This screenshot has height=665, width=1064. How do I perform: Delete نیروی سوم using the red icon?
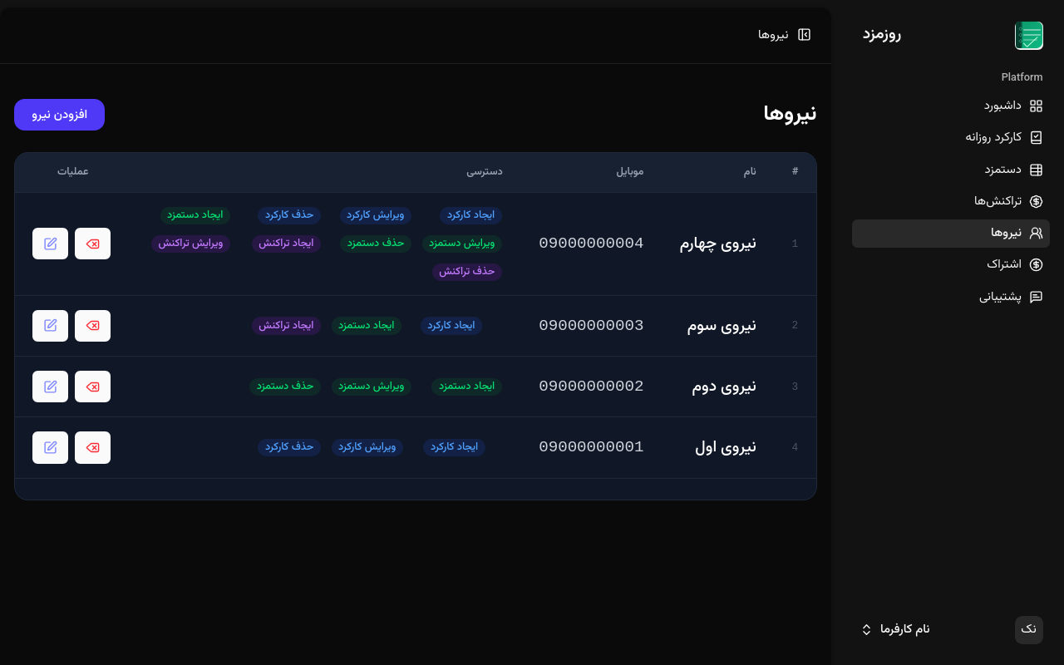pos(92,326)
